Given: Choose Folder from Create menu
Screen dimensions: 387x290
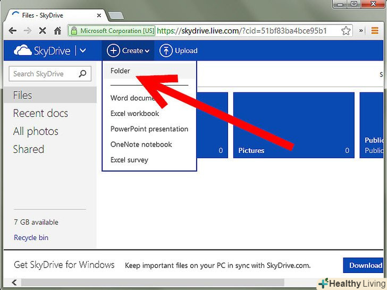Looking at the screenshot, I should click(x=149, y=71).
